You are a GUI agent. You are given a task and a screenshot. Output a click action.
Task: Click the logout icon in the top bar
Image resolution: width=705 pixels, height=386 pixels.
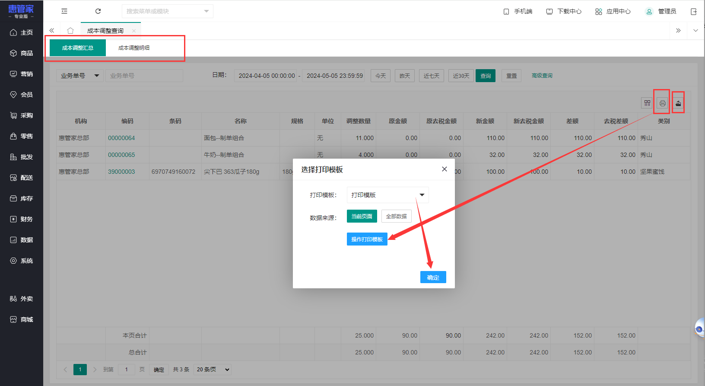click(x=694, y=12)
